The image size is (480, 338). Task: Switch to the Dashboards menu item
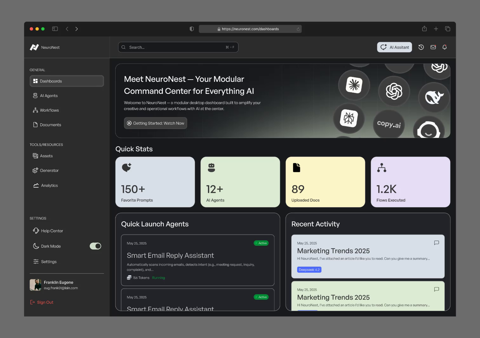pos(50,81)
